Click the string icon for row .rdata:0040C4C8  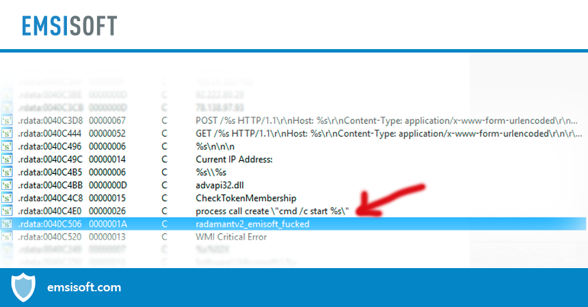click(x=7, y=198)
